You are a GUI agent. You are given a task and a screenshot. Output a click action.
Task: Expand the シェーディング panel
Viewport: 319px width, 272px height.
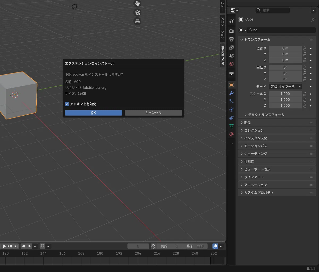click(277, 154)
